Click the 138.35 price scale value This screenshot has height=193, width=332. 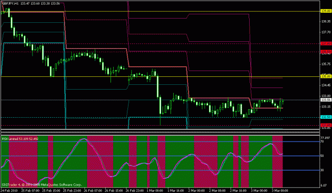[x=326, y=22]
